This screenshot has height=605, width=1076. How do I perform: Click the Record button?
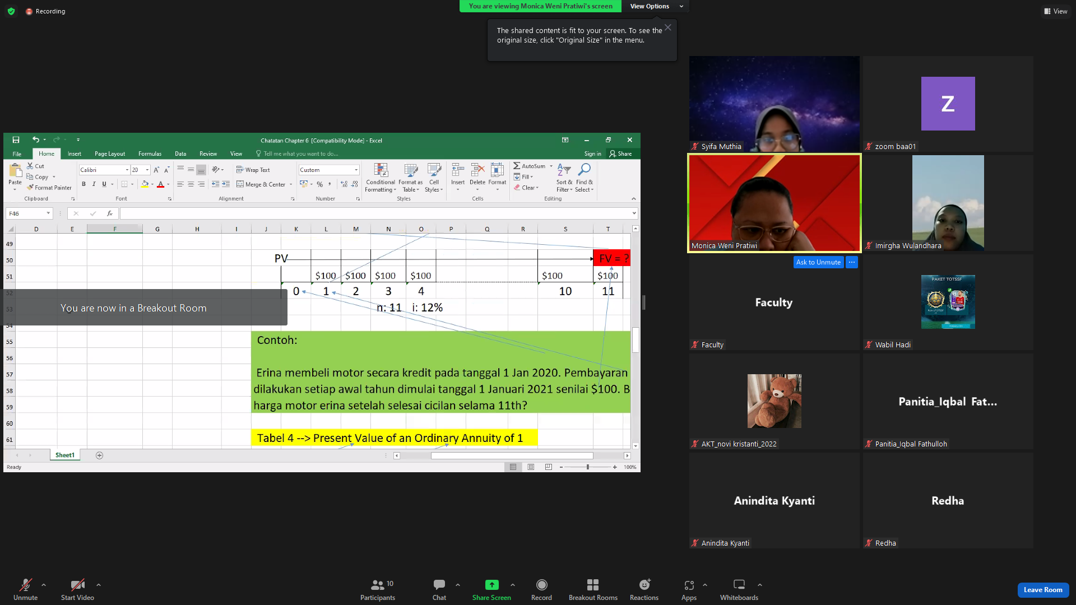tap(541, 589)
